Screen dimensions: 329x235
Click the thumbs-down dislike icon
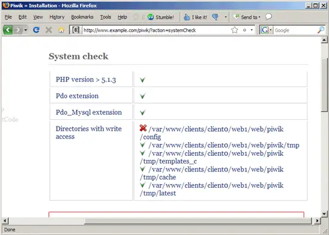pyautogui.click(x=215, y=17)
